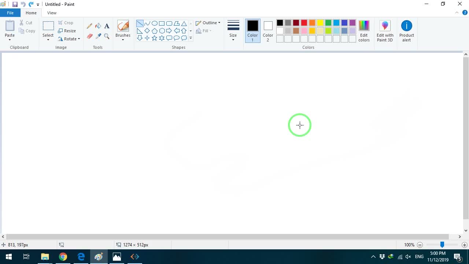Viewport: 469px width, 264px height.
Task: Open Google Chrome from the taskbar
Action: (63, 257)
